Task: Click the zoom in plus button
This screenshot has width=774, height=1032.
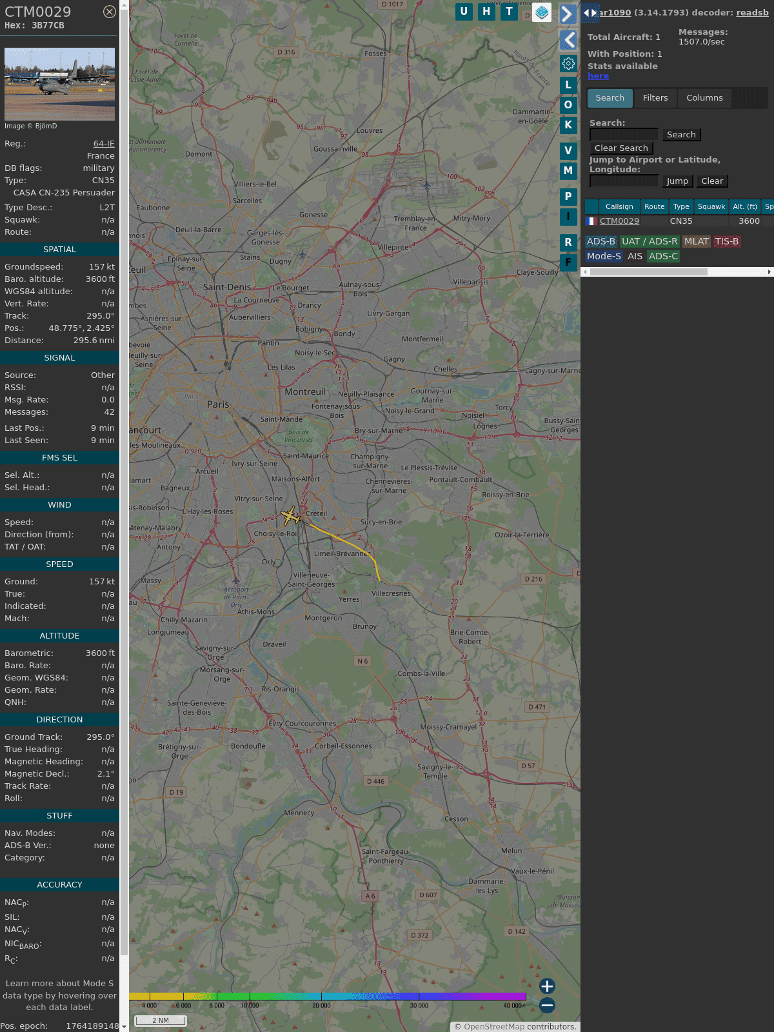Action: pyautogui.click(x=547, y=986)
